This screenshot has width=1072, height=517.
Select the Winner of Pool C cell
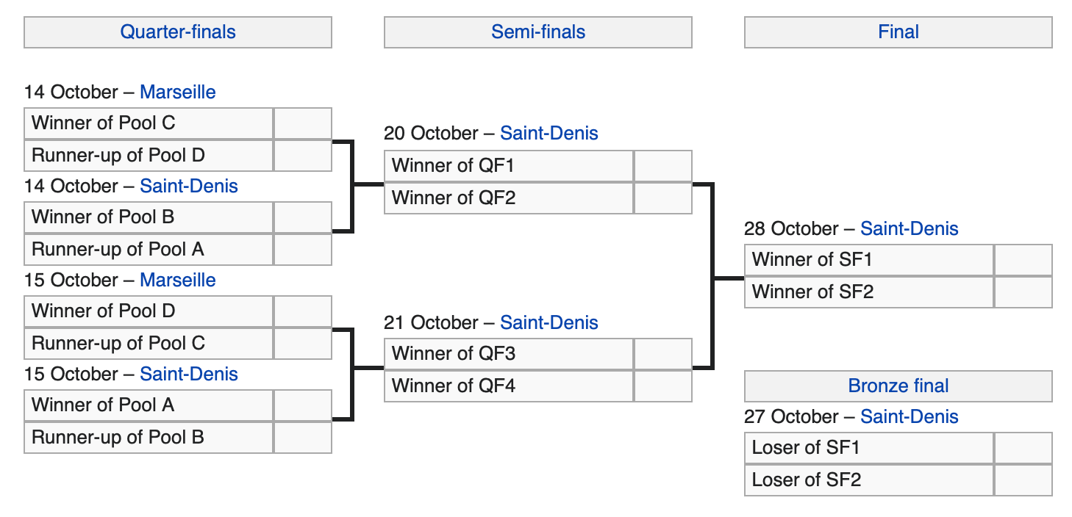click(x=149, y=123)
